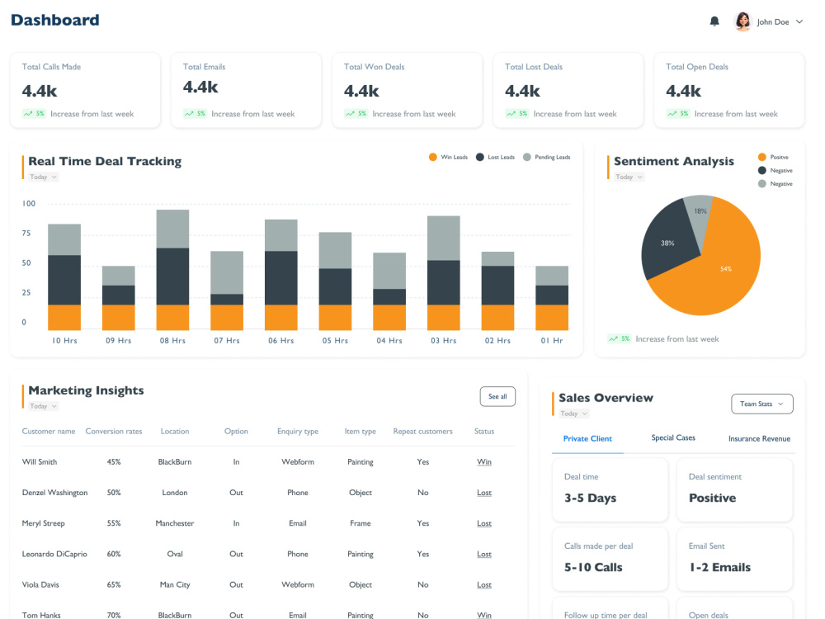This screenshot has height=619, width=825.
Task: Click customer name Viola Davis
Action: (x=40, y=585)
